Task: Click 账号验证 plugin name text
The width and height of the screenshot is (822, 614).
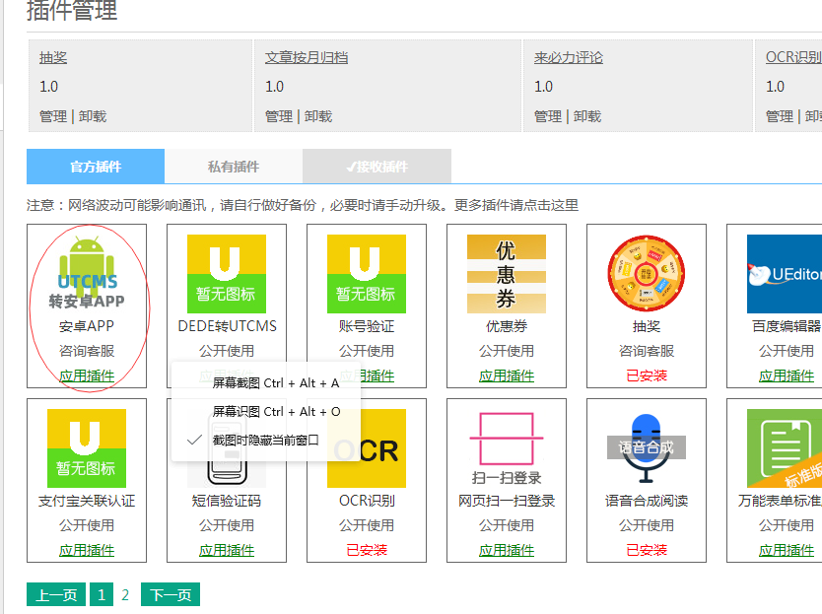Action: (367, 326)
